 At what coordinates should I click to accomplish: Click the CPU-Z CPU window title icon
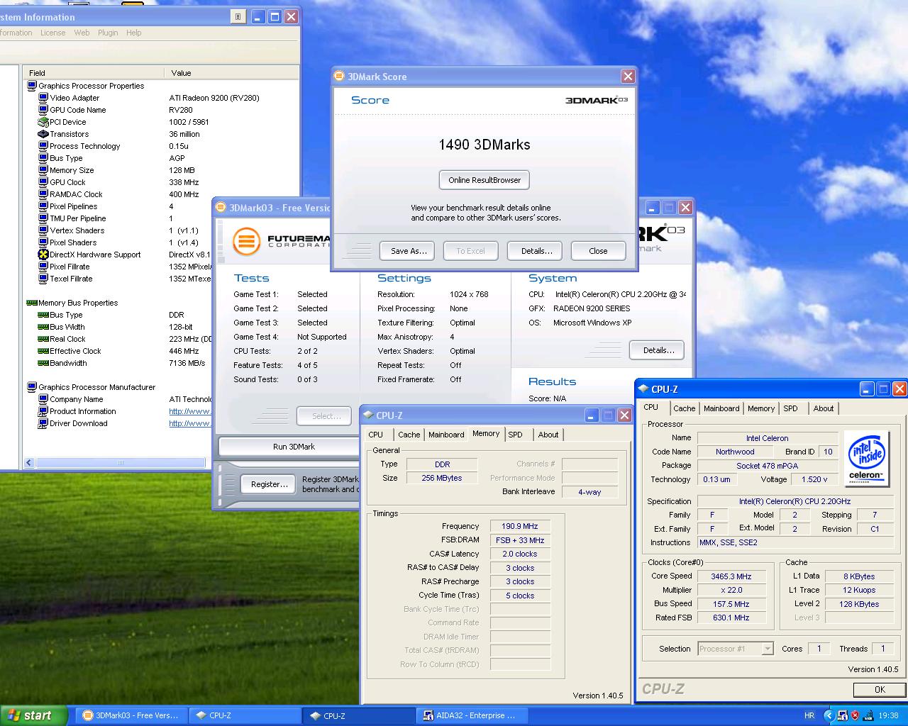(643, 389)
